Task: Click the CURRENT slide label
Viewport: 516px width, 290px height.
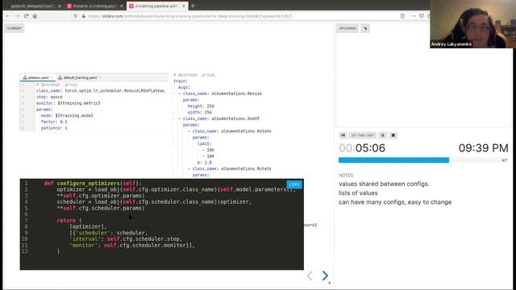Action: pyautogui.click(x=15, y=28)
